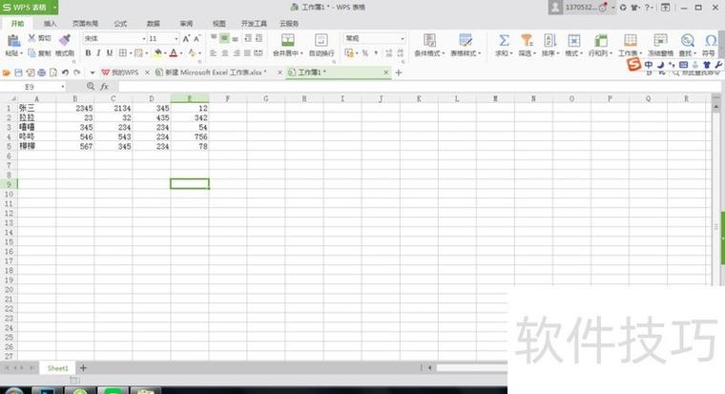The width and height of the screenshot is (725, 394).
Task: Toggle top vertical alignment
Action: pos(214,38)
